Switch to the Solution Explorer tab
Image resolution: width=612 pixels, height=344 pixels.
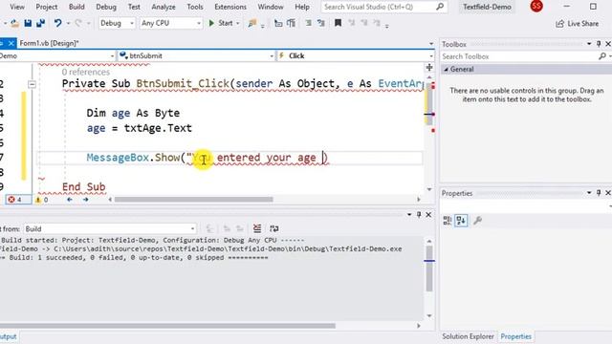coord(468,336)
